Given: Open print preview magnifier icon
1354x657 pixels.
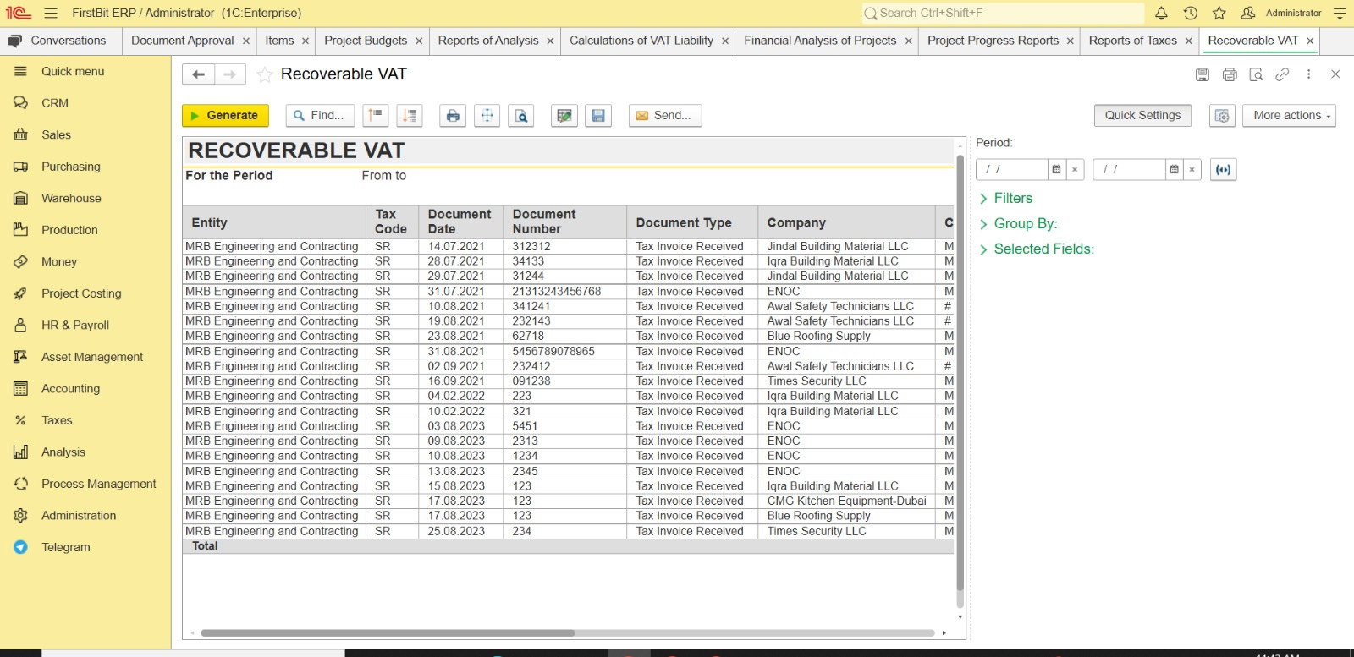Looking at the screenshot, I should (x=521, y=116).
